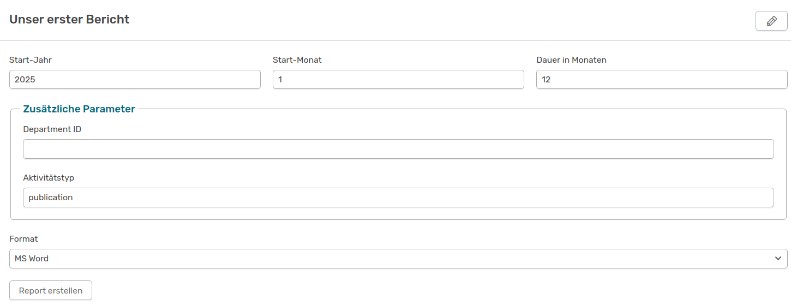This screenshot has height=305, width=791.
Task: Focus the Start-Monat input field
Action: [398, 79]
